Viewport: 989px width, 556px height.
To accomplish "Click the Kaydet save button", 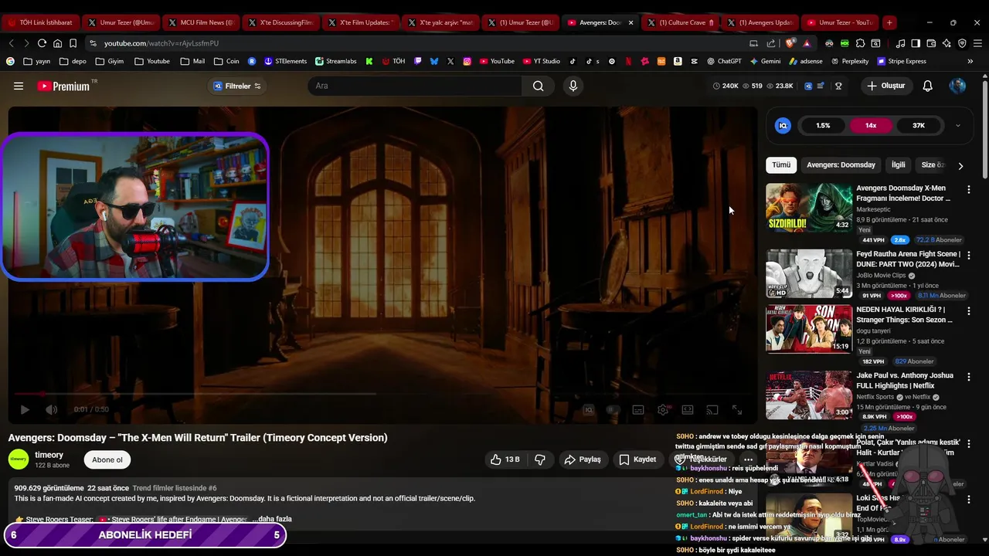I will (637, 459).
